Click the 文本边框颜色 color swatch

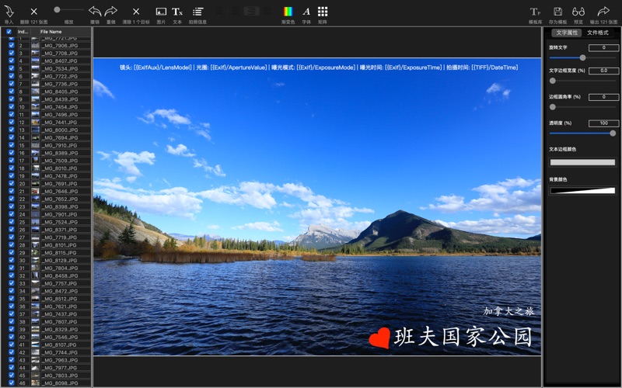coord(582,162)
